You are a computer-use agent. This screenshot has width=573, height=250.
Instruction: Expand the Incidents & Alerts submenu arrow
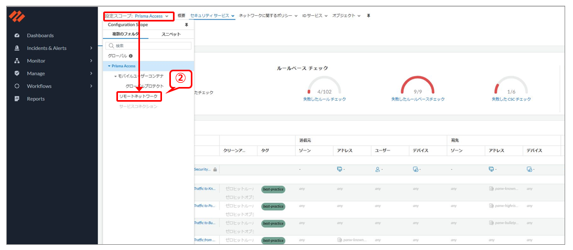point(91,48)
